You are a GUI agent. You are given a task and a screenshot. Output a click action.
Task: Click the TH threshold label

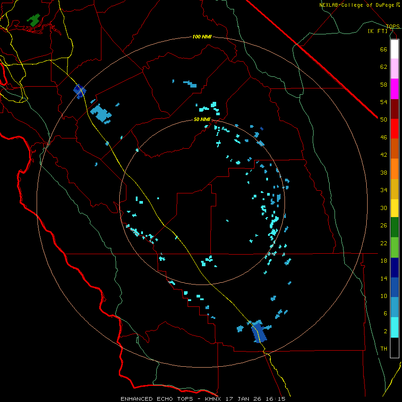pyautogui.click(x=384, y=349)
